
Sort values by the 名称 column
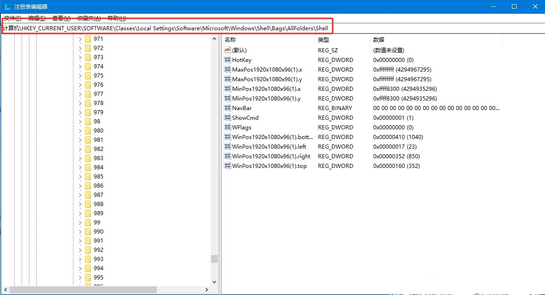pos(230,39)
